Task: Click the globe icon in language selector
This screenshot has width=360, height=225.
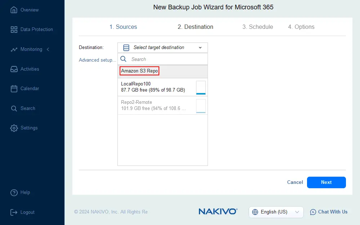Action: pos(255,212)
